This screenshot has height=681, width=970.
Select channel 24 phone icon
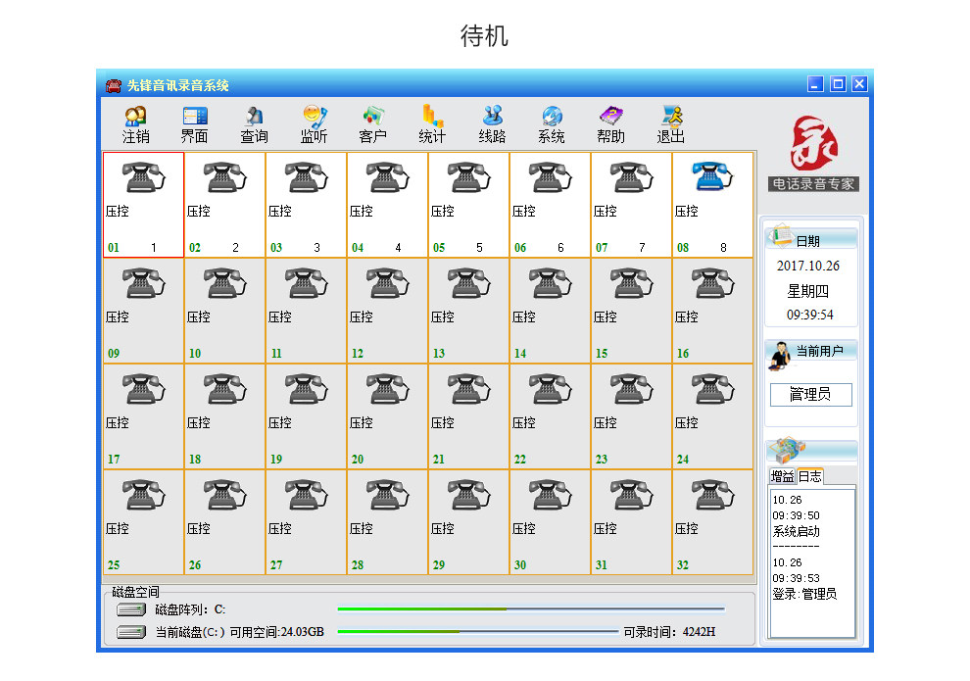click(712, 389)
